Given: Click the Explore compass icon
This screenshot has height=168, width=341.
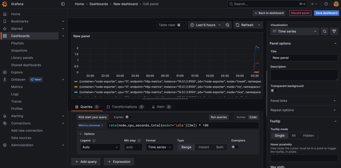Looking at the screenshot, I should pyautogui.click(x=5, y=72).
